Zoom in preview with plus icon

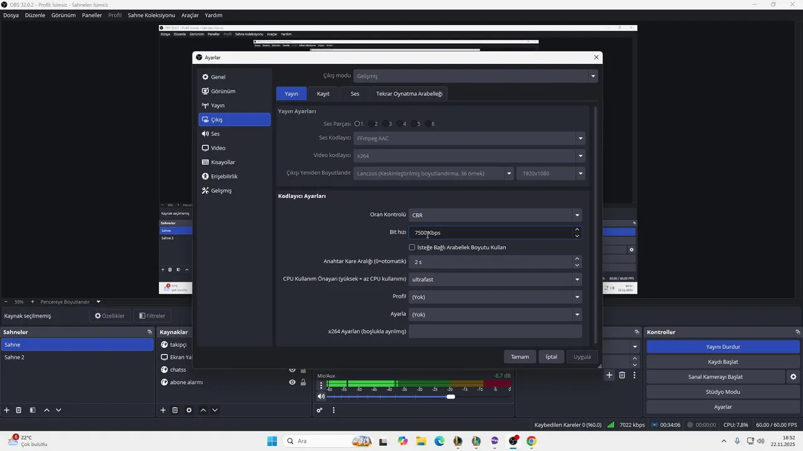(x=33, y=302)
